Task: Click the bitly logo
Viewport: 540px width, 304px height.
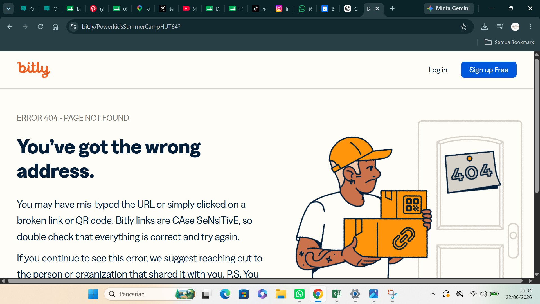Action: (x=34, y=70)
